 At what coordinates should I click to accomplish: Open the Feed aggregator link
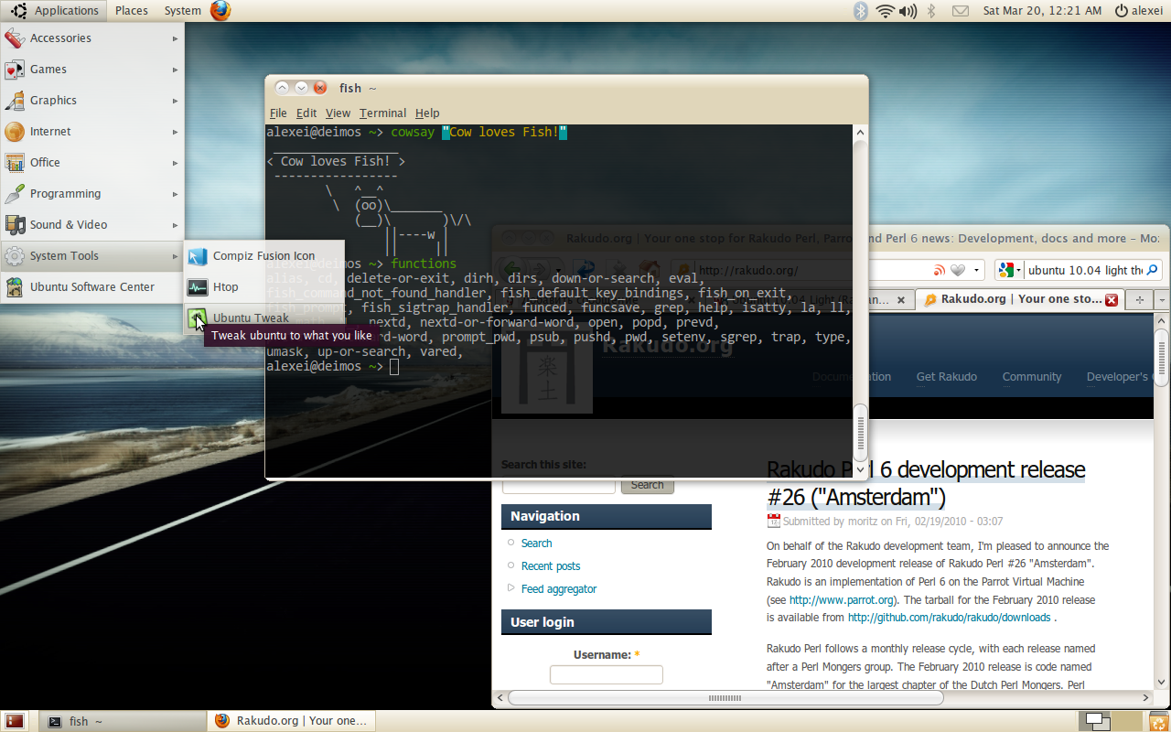[x=559, y=589]
